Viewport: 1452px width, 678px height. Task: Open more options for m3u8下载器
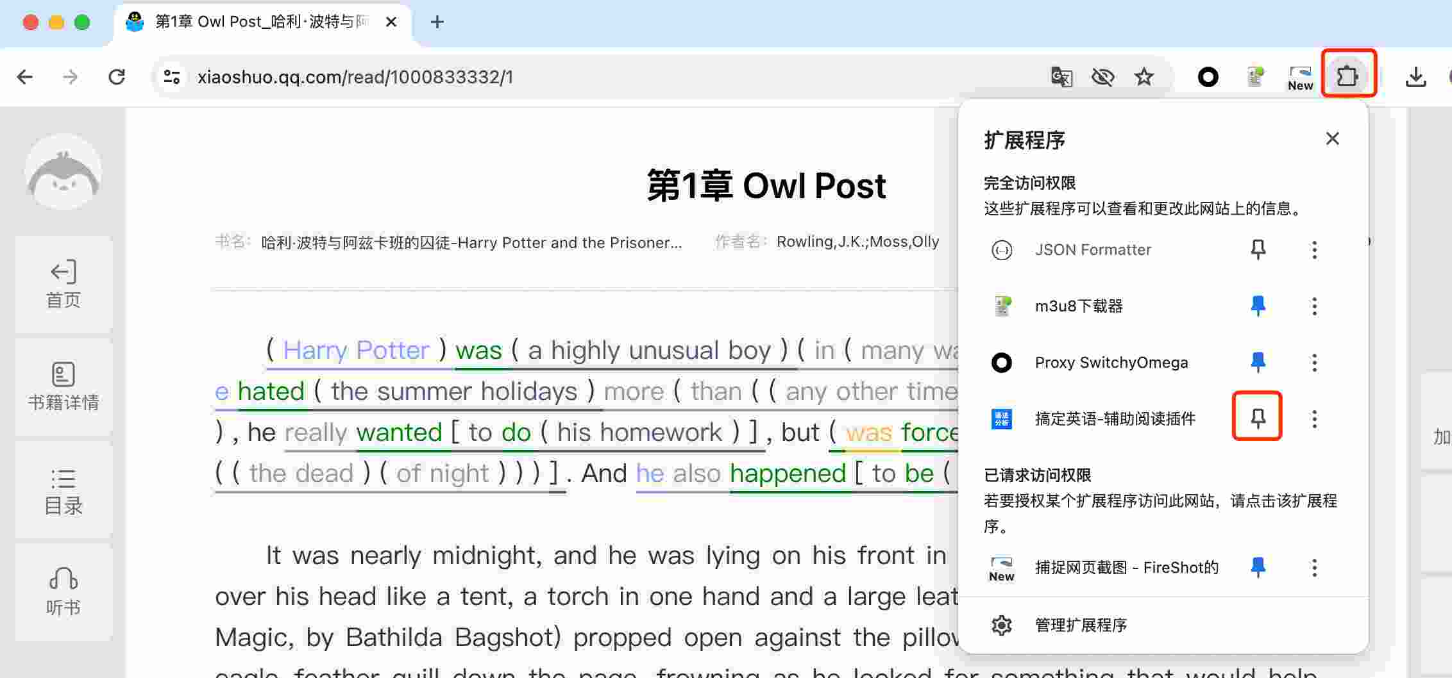point(1314,306)
